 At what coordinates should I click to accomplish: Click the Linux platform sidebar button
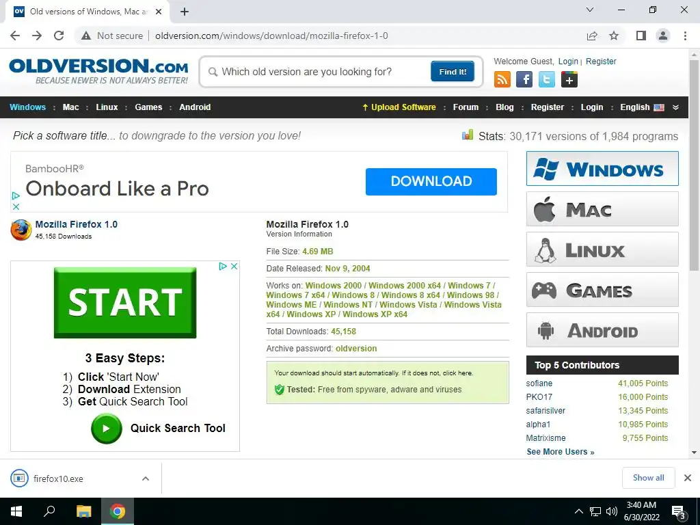(602, 249)
